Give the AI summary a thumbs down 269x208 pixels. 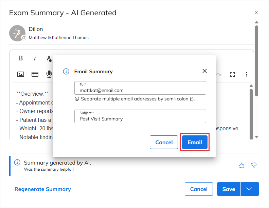tap(253, 165)
